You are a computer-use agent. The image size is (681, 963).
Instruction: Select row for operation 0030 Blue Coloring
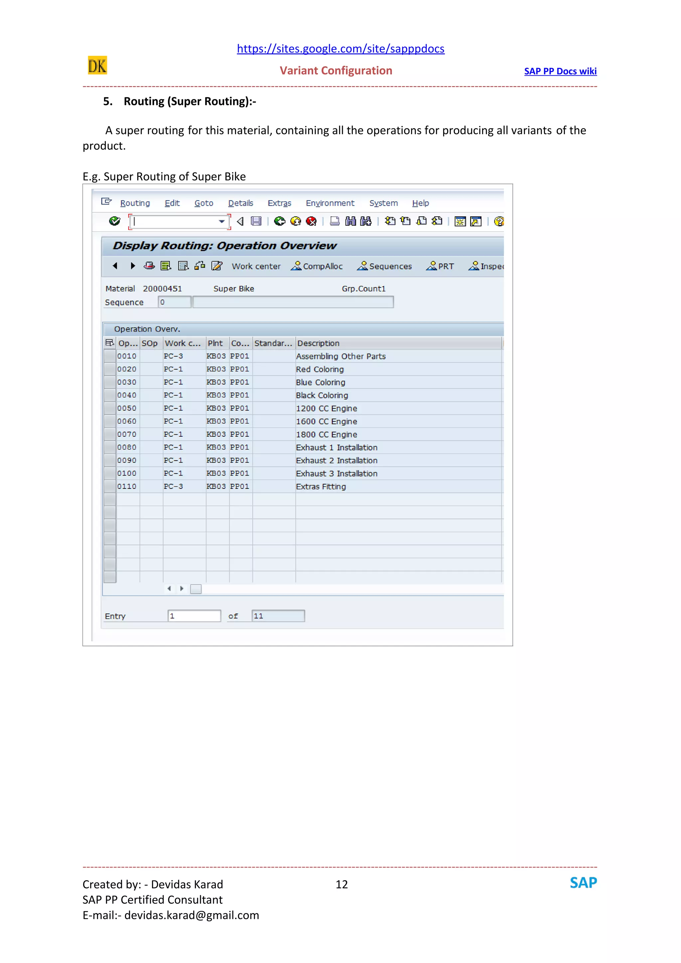pos(110,382)
